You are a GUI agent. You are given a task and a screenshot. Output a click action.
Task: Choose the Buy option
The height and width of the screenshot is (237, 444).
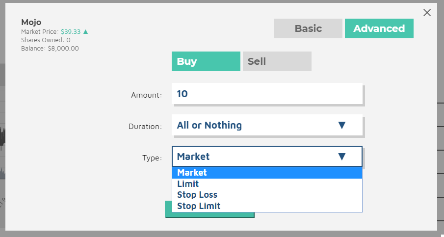206,61
